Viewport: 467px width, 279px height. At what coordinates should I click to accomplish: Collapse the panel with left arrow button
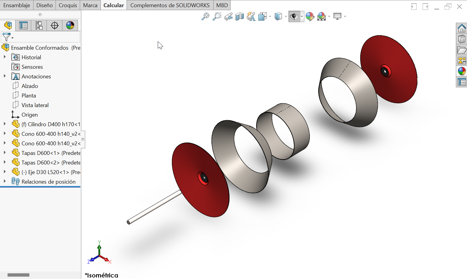[x=414, y=7]
